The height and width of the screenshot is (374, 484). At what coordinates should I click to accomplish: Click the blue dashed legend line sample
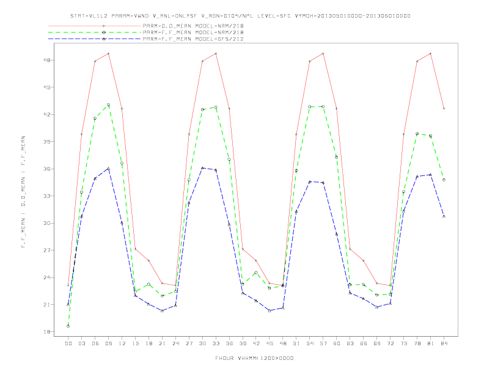pos(95,39)
